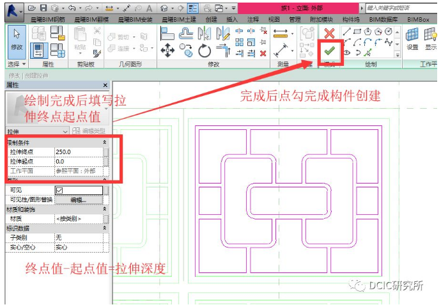
Task: Click the associate parameter button beside 拉伸终点 value
Action: (106, 152)
